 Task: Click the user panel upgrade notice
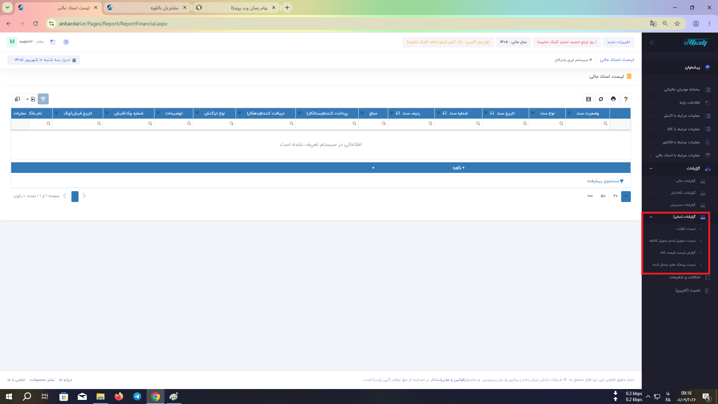448,42
